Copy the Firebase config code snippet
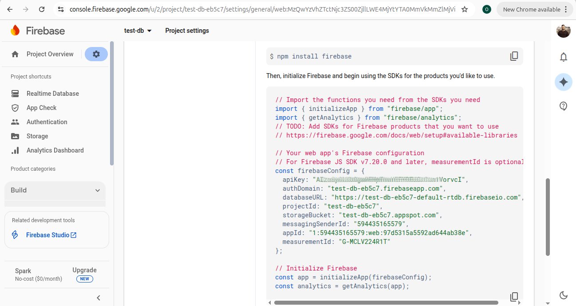 click(514, 297)
